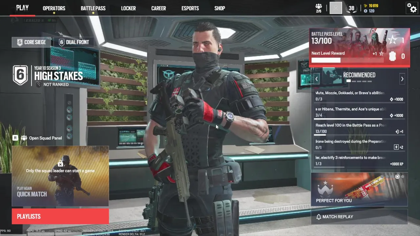
Task: Open the Career tab
Action: tap(158, 8)
